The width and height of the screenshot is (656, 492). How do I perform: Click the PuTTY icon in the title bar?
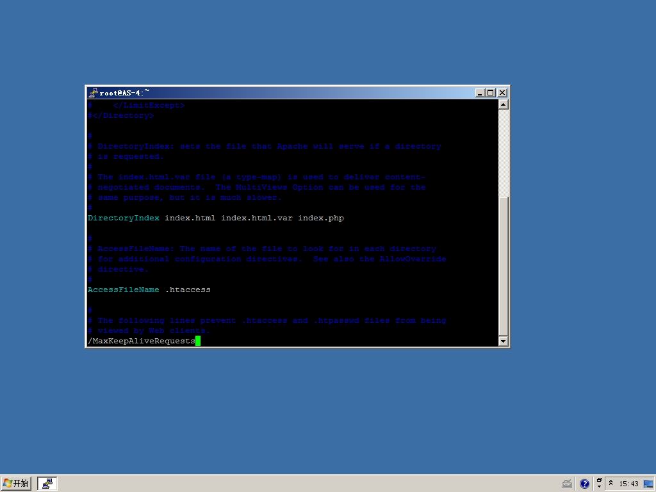tap(93, 92)
